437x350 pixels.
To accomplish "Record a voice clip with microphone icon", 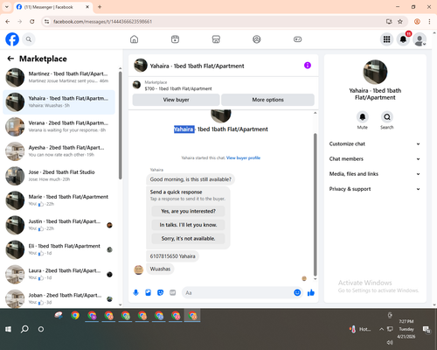I will 136,292.
